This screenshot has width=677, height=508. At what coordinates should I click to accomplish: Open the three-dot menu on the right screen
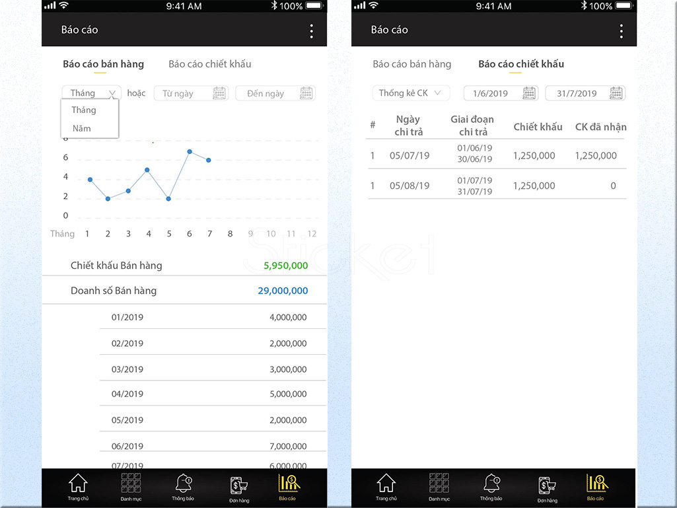coord(621,31)
